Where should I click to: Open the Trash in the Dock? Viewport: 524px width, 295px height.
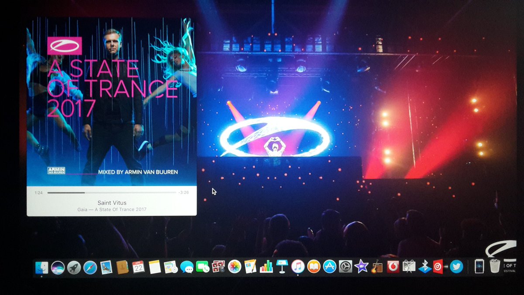[494, 266]
